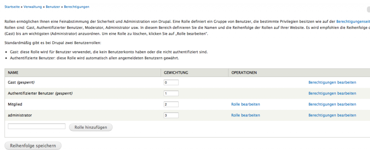The image size is (370, 150).
Task: Click the NAME column header
Action: pos(13,73)
